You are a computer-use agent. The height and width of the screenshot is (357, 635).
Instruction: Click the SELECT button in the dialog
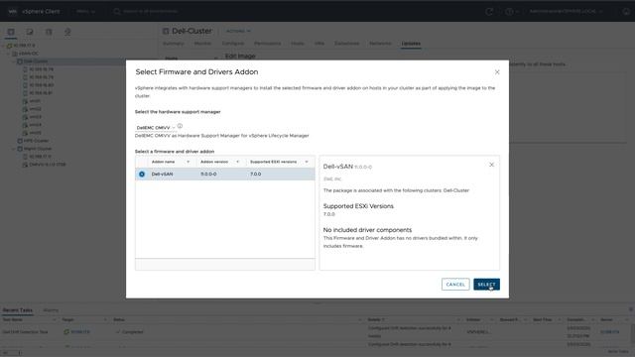486,285
